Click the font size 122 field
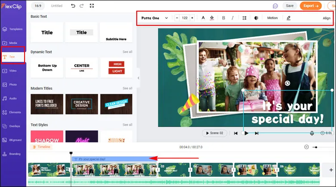The height and width of the screenshot is (187, 336). (185, 18)
